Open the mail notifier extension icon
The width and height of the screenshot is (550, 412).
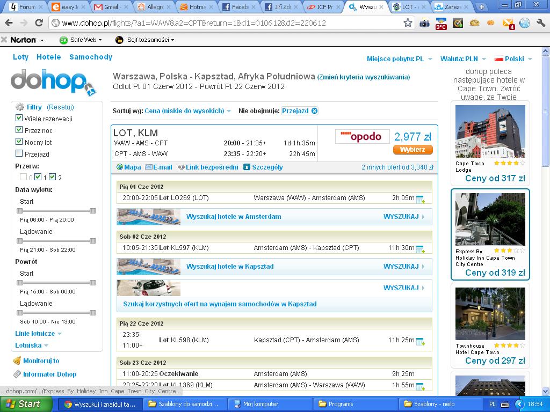508,24
